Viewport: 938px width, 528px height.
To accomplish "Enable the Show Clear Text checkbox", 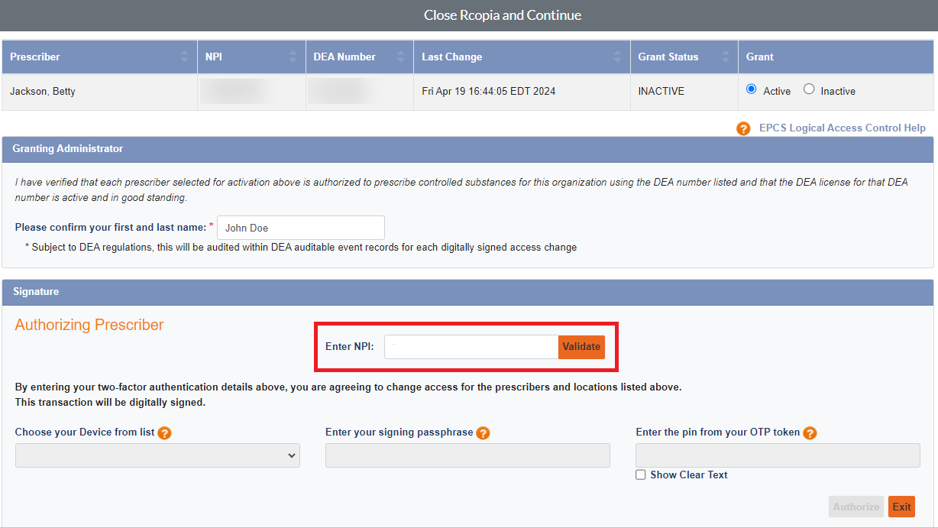I will [641, 475].
